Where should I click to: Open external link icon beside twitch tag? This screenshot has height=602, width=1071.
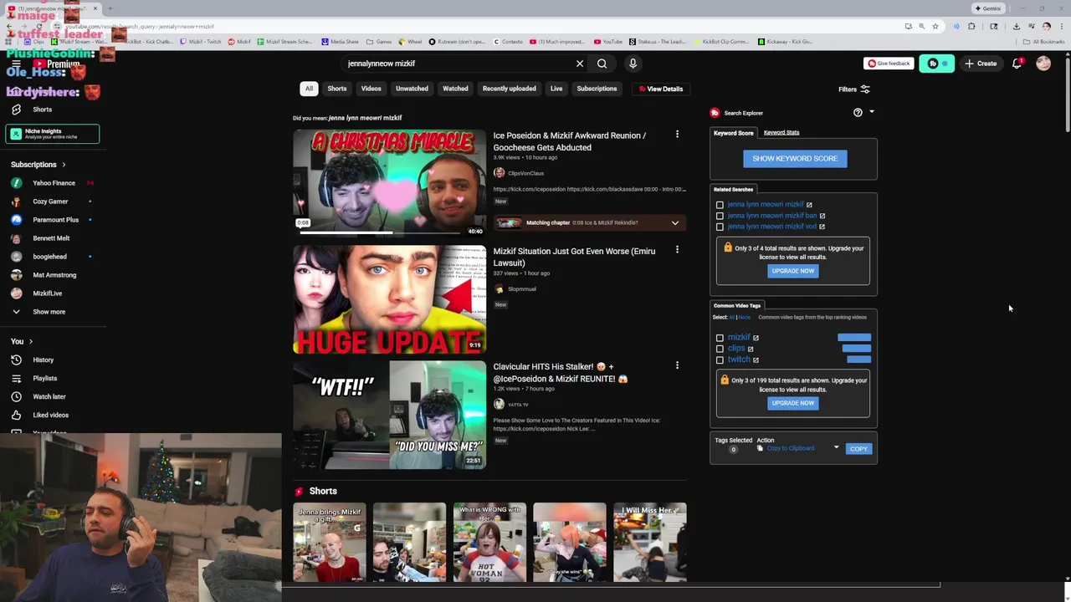(756, 360)
